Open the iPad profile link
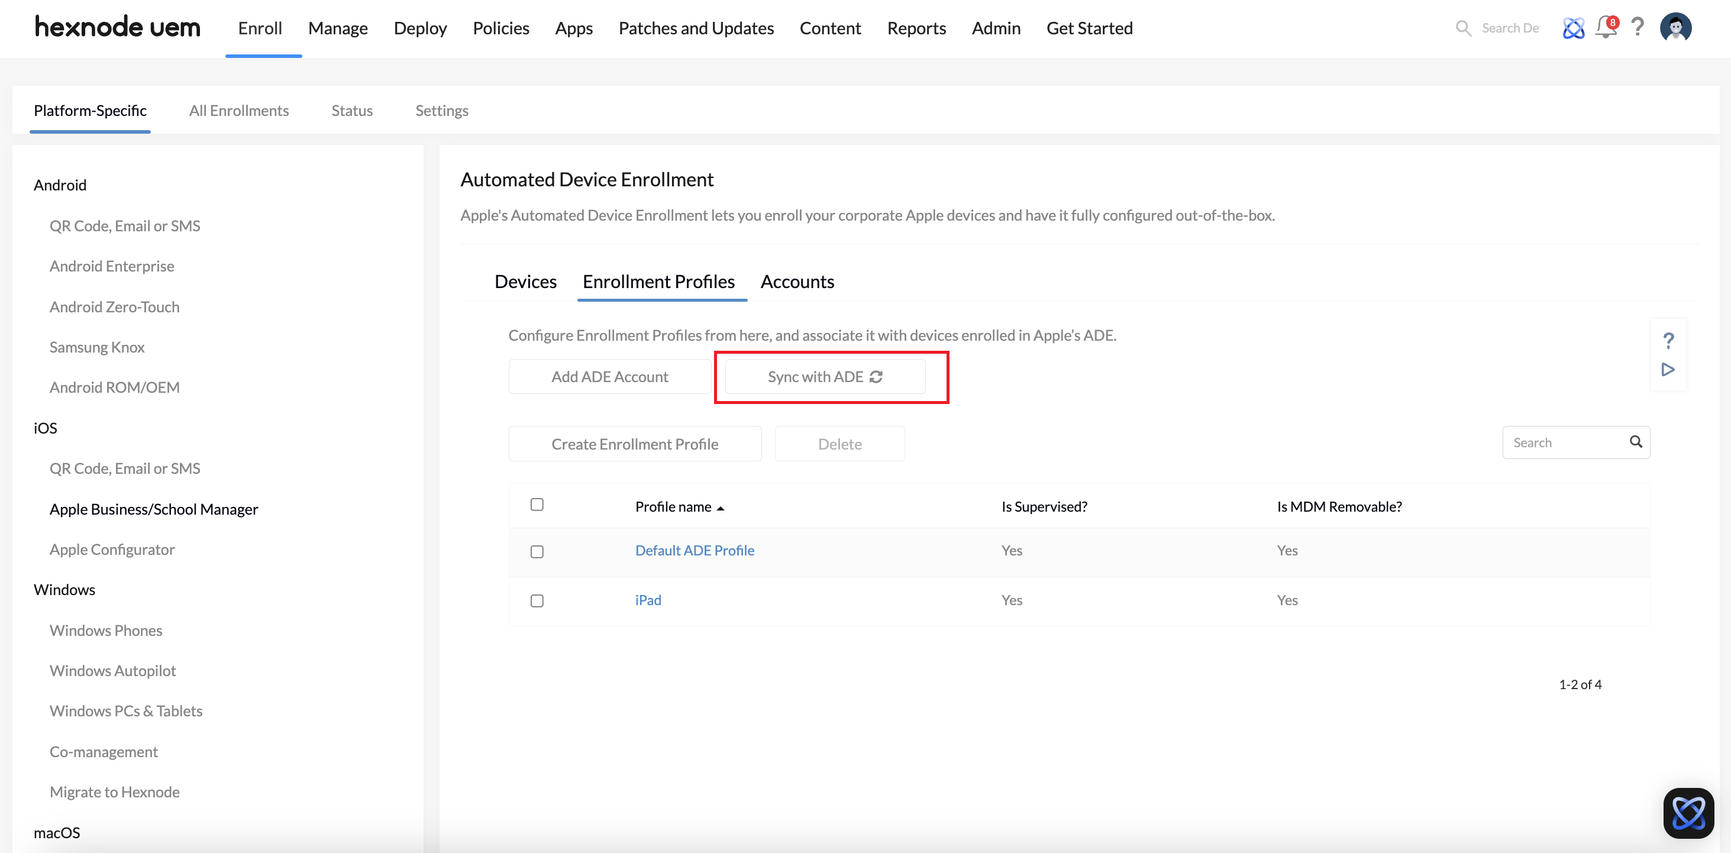The image size is (1731, 853). click(648, 600)
